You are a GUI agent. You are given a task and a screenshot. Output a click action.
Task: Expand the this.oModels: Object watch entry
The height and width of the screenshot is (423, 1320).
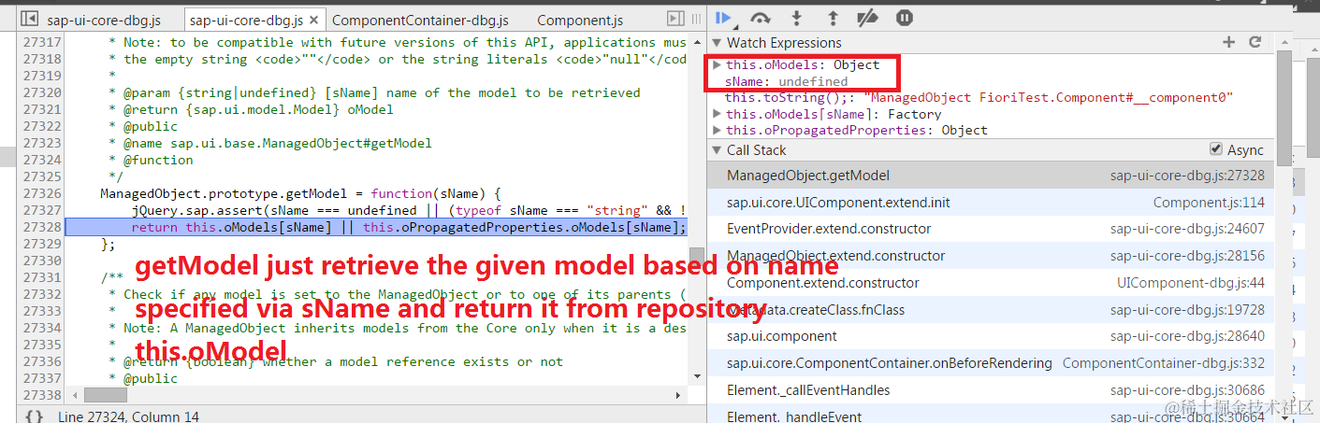[x=717, y=64]
